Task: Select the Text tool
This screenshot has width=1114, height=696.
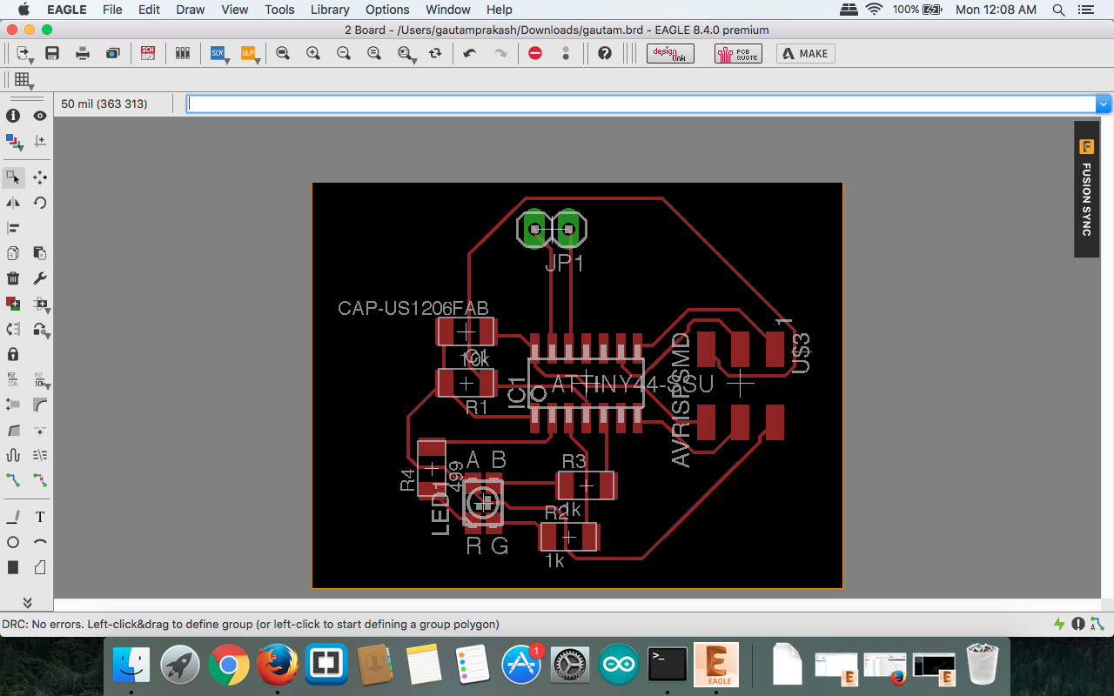Action: (40, 517)
